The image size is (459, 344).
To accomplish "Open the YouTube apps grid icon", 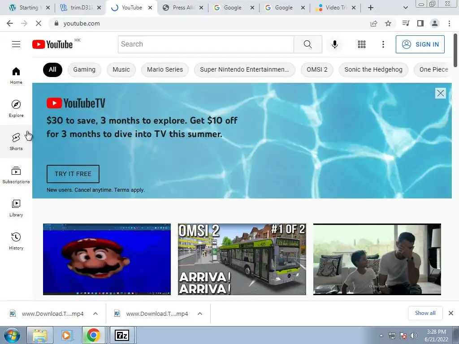I will [362, 44].
